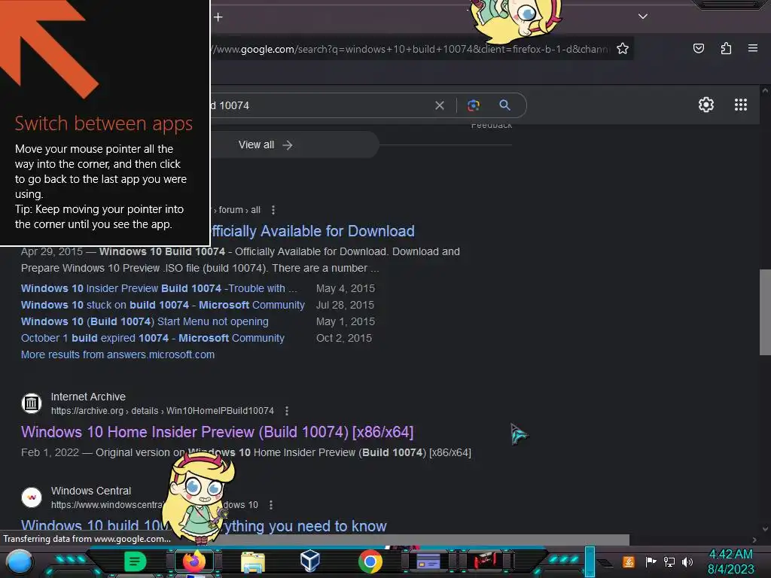Open More results from answers.microsoft.com
Screen dimensions: 771x578
(117, 355)
